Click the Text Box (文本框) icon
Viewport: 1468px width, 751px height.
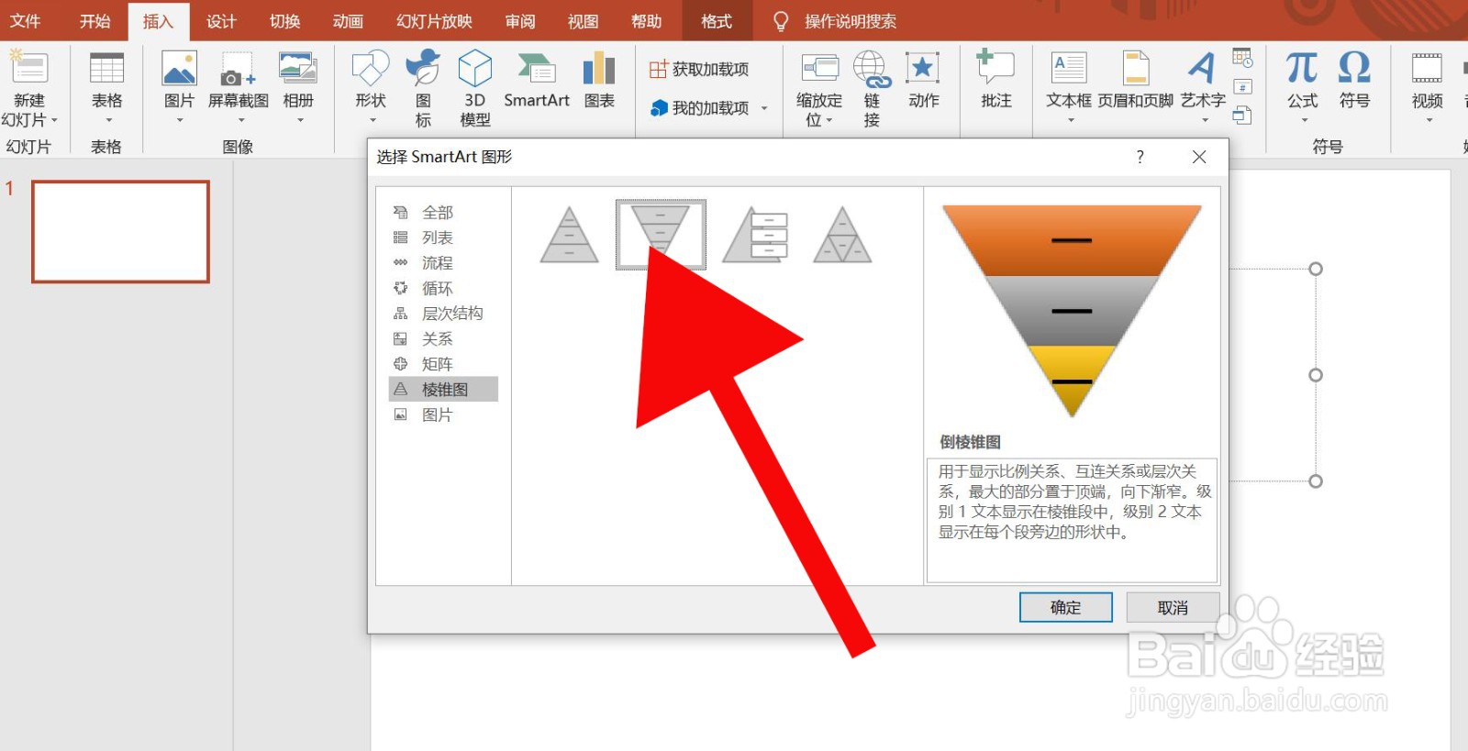pyautogui.click(x=1069, y=68)
